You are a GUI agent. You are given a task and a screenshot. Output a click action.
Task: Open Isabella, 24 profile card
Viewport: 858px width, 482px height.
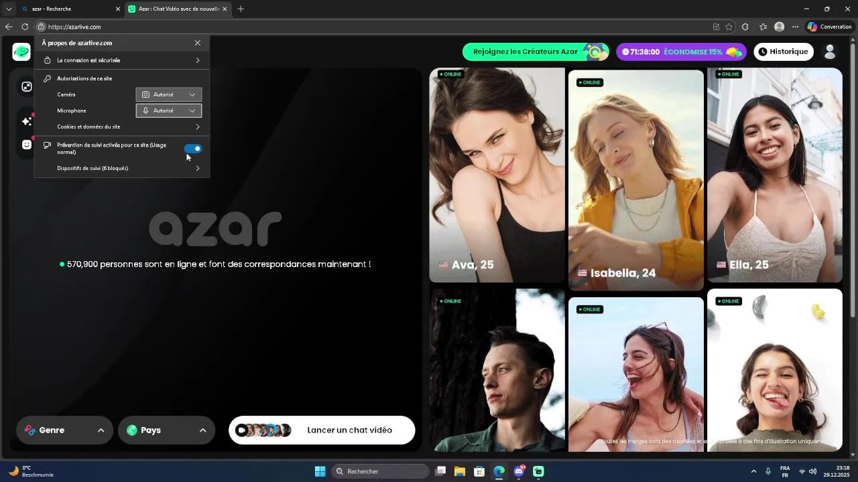pos(636,180)
